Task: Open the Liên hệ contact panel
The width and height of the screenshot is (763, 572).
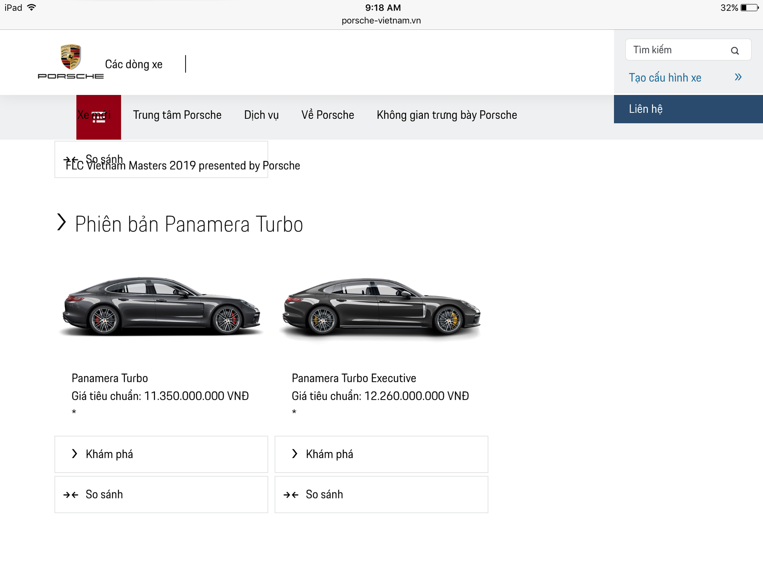Action: pyautogui.click(x=688, y=109)
